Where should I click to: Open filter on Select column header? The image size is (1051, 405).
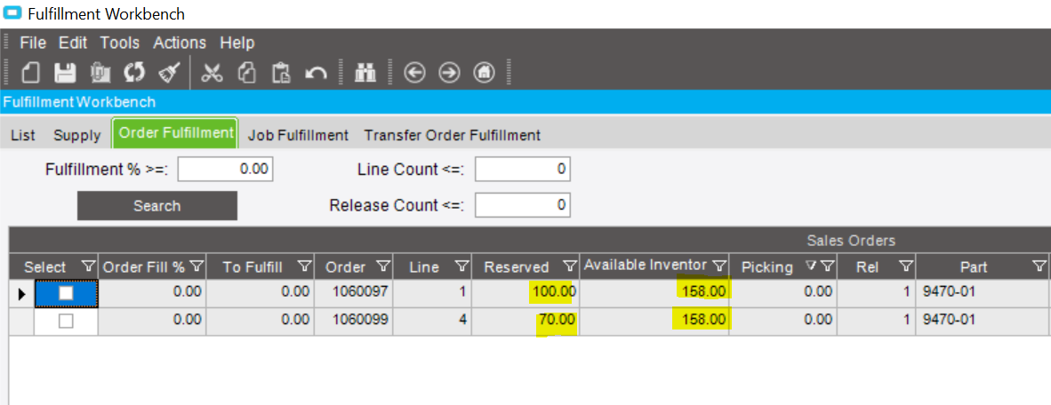point(89,267)
